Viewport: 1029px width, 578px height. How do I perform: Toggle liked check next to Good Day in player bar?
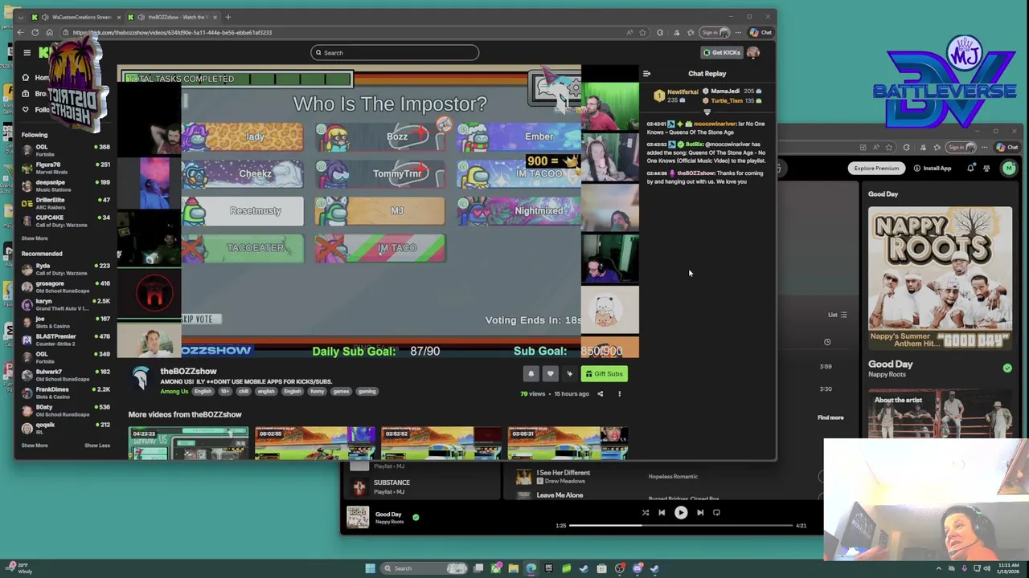(416, 517)
